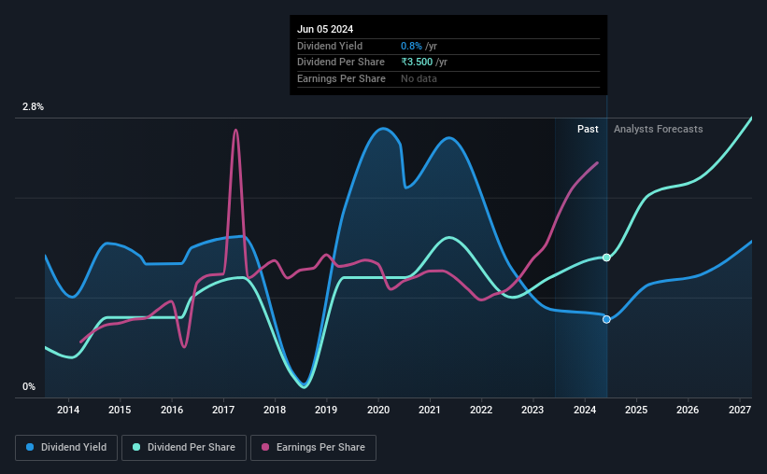
Task: Click the pink Earnings Per Share legend dot
Action: (x=265, y=447)
